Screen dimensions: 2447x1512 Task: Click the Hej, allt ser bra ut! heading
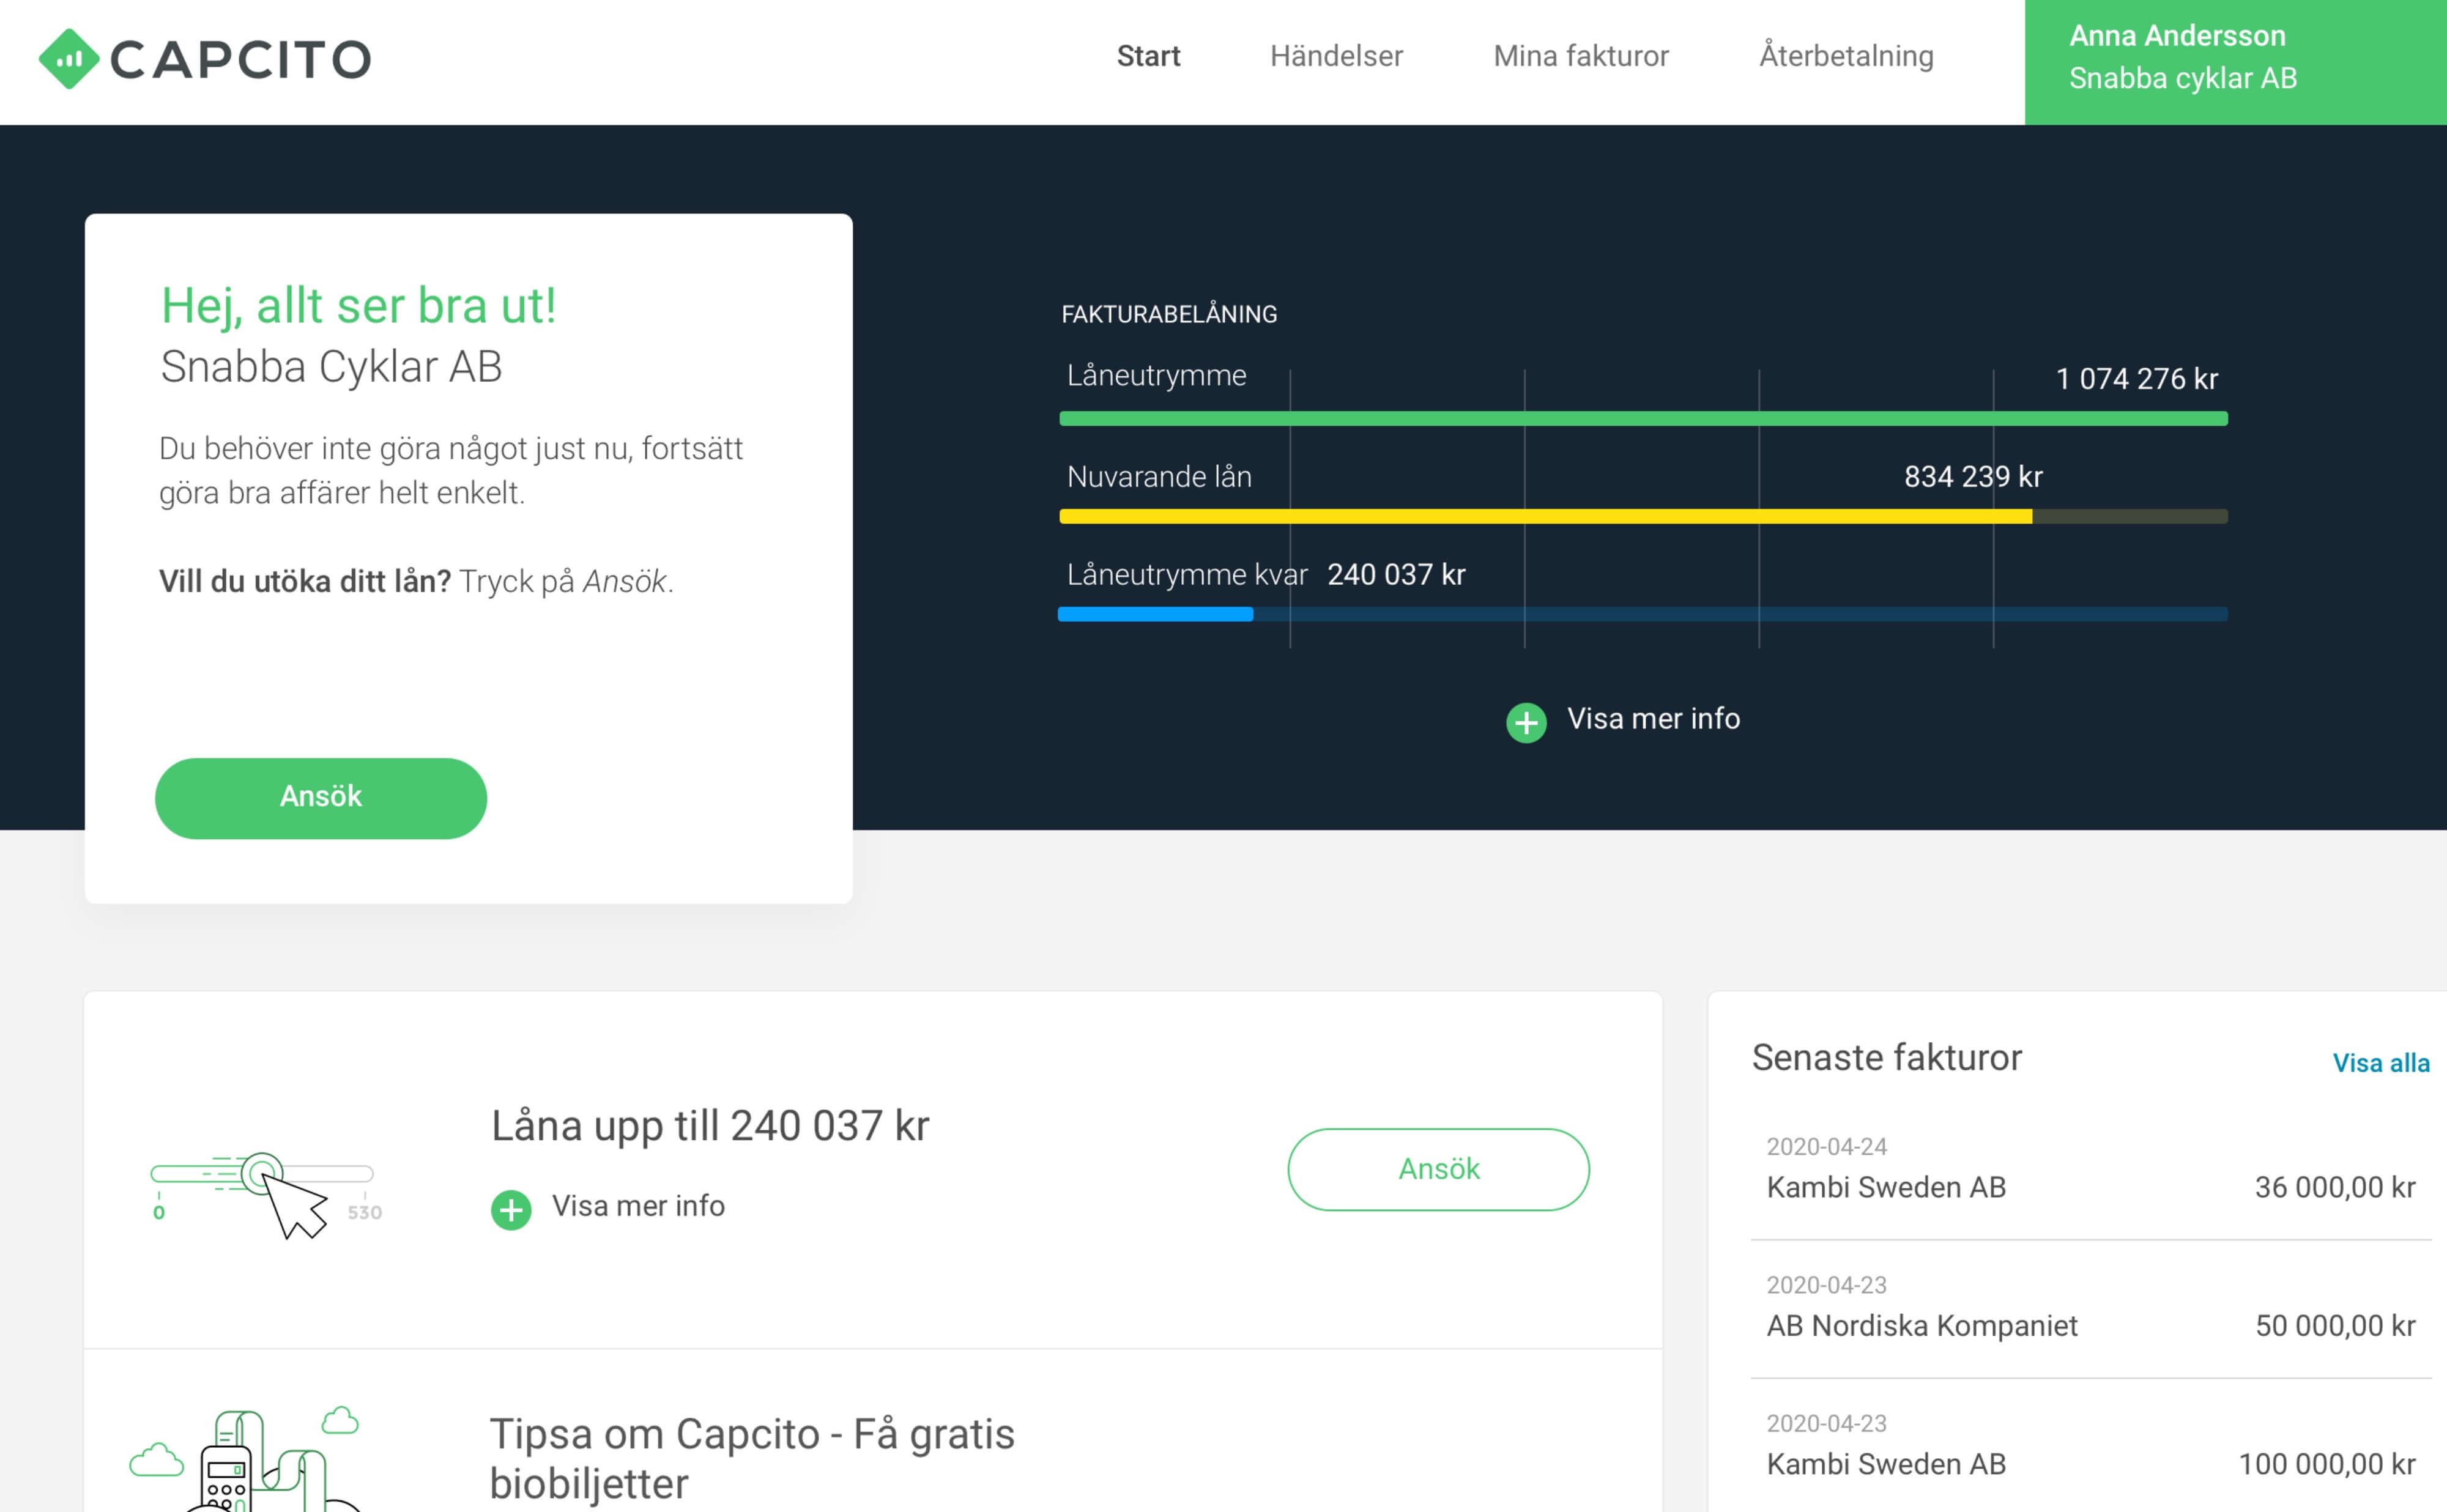coord(358,305)
